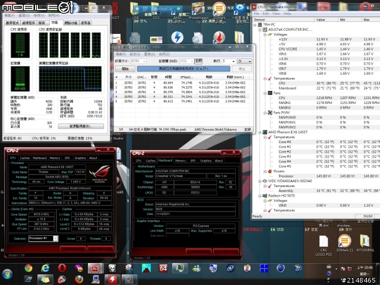Sort LinX results by GFlops column

(187, 77)
